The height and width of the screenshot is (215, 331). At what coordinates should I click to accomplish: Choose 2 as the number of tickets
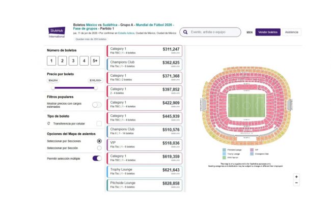point(62,61)
